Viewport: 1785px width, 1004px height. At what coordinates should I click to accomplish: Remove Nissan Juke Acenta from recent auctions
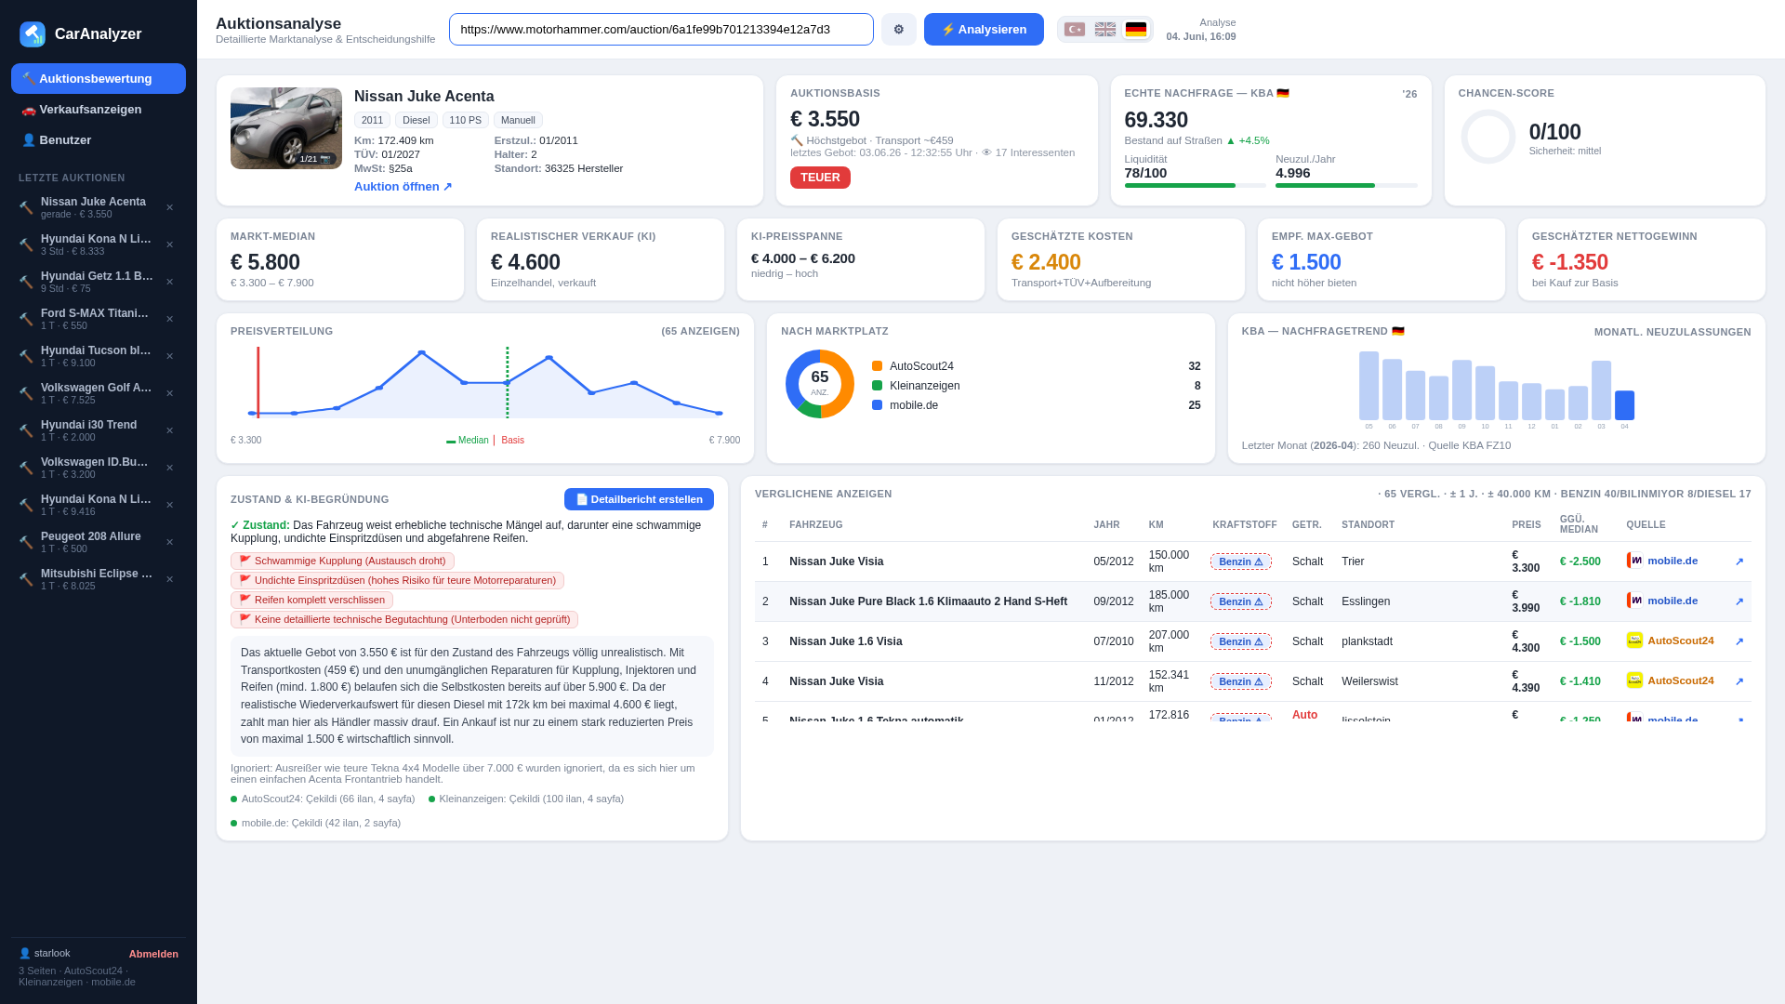point(169,207)
